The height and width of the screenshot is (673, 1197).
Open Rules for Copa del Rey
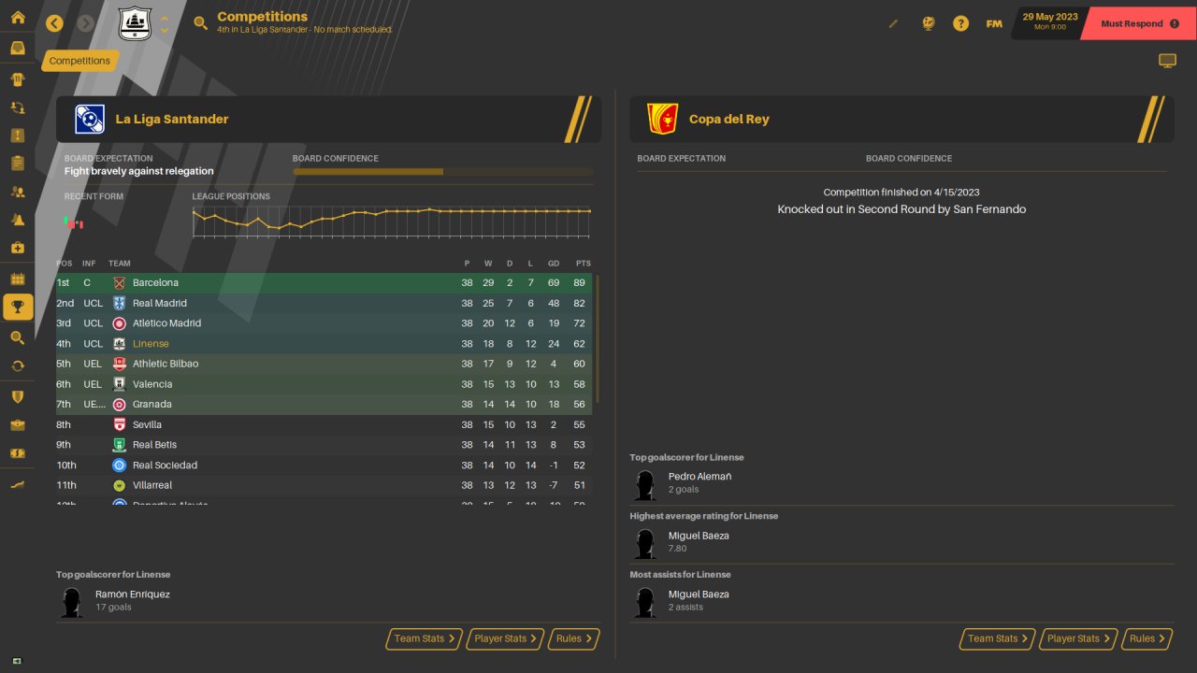click(x=1147, y=638)
